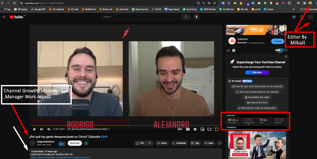The width and height of the screenshot is (317, 159).
Task: Click into the YouTube search field
Action: 141,17
